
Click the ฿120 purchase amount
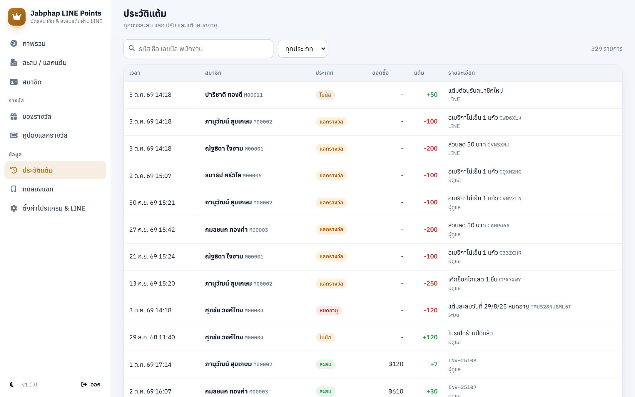tap(396, 364)
